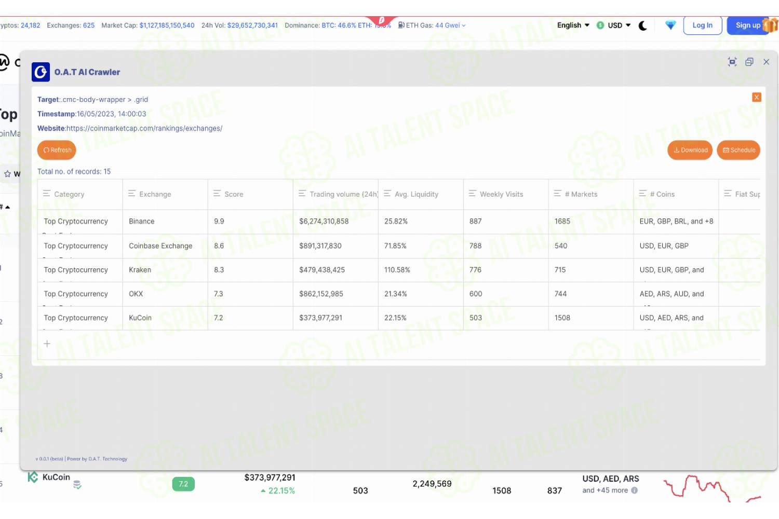Click the watchlist star icon on left
The image size is (779, 519).
(x=8, y=174)
